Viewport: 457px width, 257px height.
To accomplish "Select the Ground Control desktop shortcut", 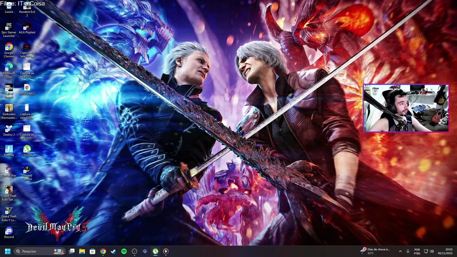I will (27, 173).
